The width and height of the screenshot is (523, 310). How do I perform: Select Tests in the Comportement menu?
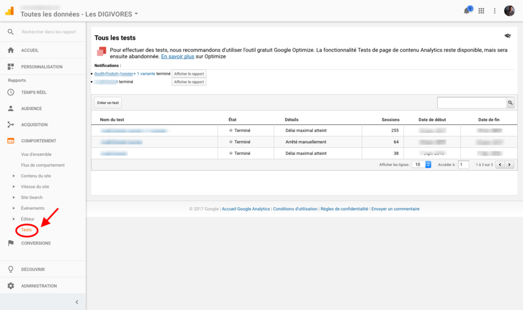pyautogui.click(x=27, y=230)
